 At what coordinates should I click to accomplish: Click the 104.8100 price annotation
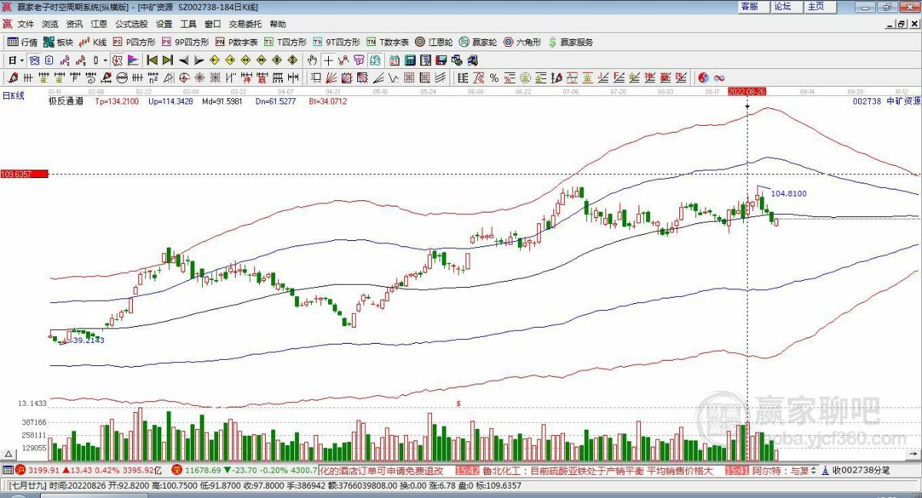click(x=789, y=194)
